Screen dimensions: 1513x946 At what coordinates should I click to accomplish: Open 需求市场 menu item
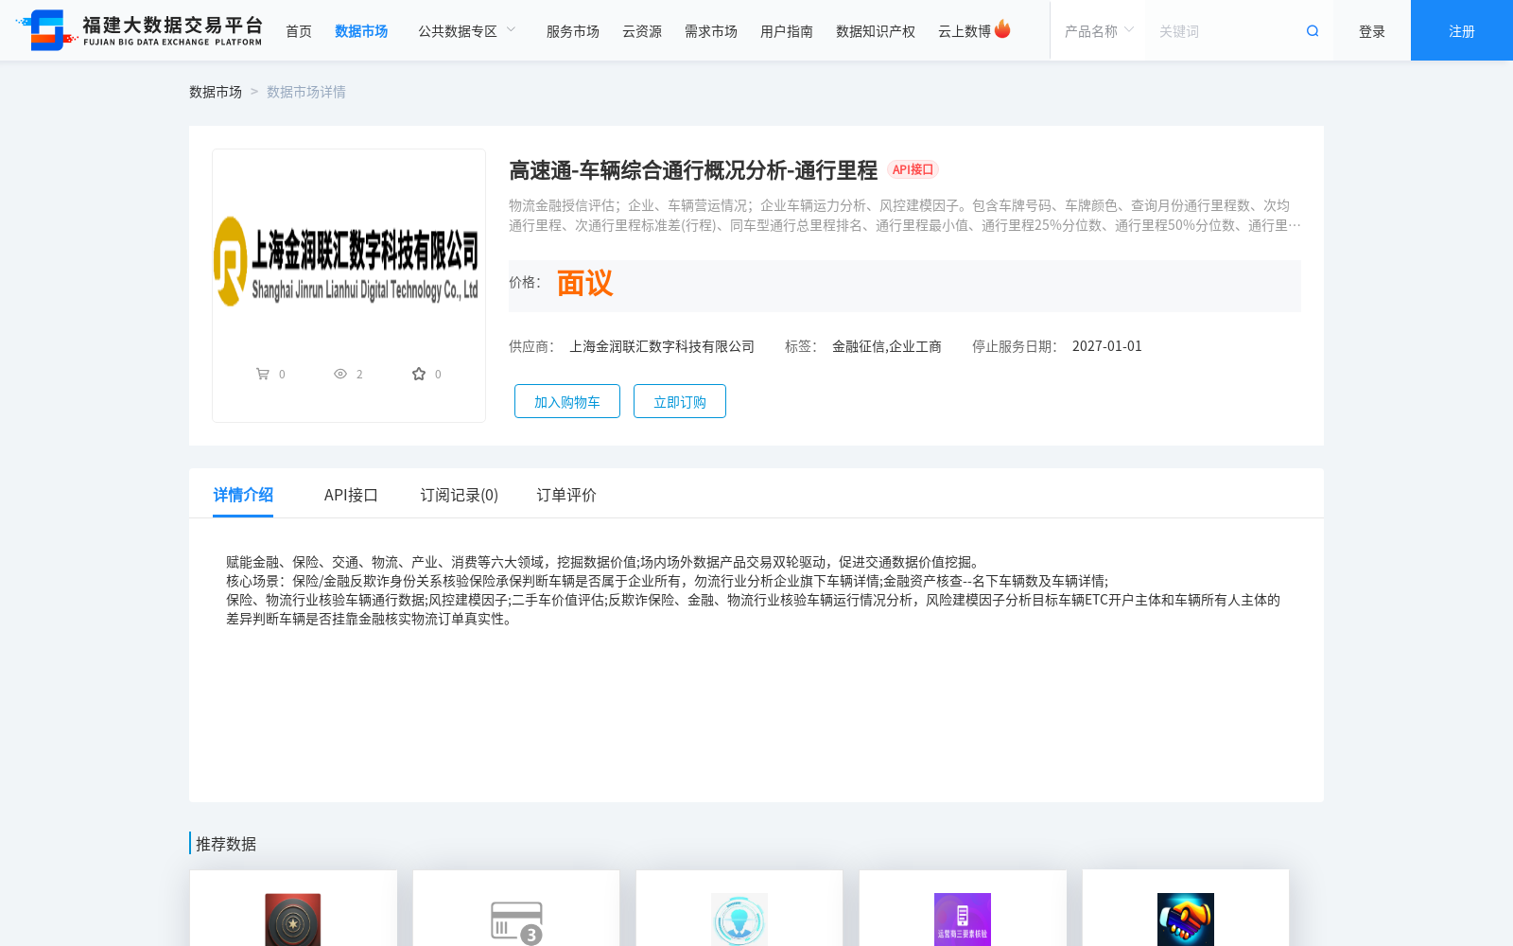[x=711, y=31]
